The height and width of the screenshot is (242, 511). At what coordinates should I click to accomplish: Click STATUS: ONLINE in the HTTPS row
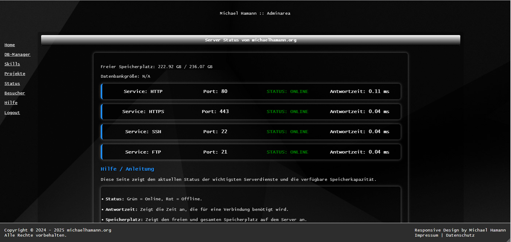tap(288, 112)
